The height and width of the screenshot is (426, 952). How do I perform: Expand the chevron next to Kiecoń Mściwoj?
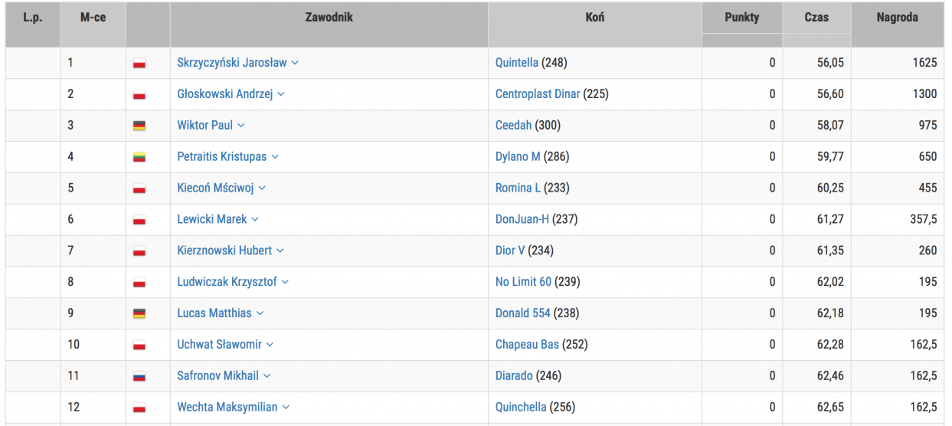click(262, 188)
